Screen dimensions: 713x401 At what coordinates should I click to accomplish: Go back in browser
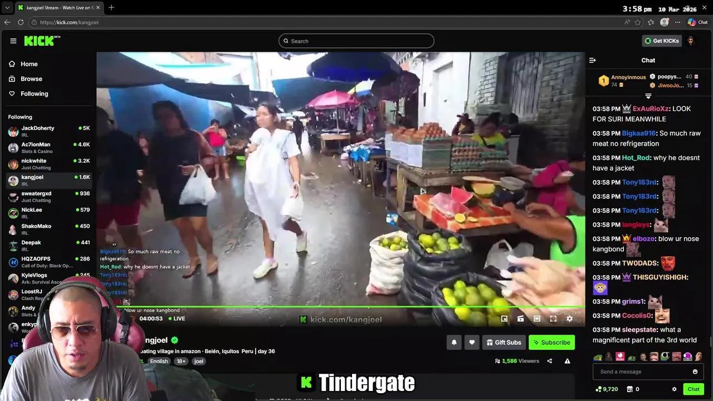click(x=7, y=22)
